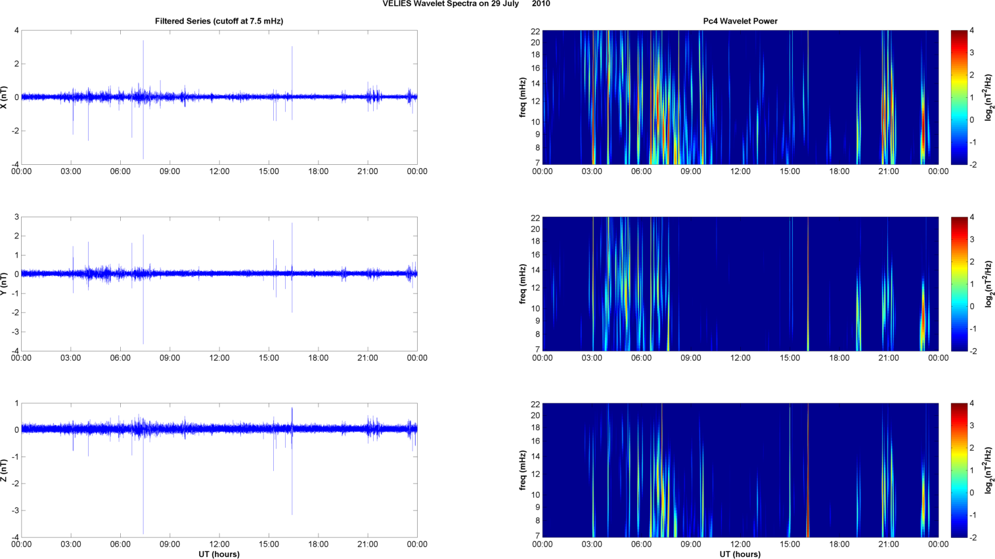Select the Y component filtered time series plot
This screenshot has width=995, height=559.
(x=219, y=284)
